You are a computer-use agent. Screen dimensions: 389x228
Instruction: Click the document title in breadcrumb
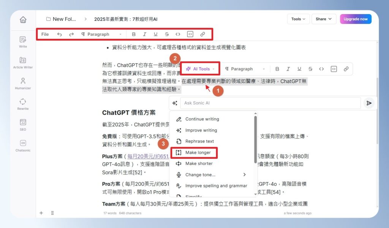(x=126, y=19)
